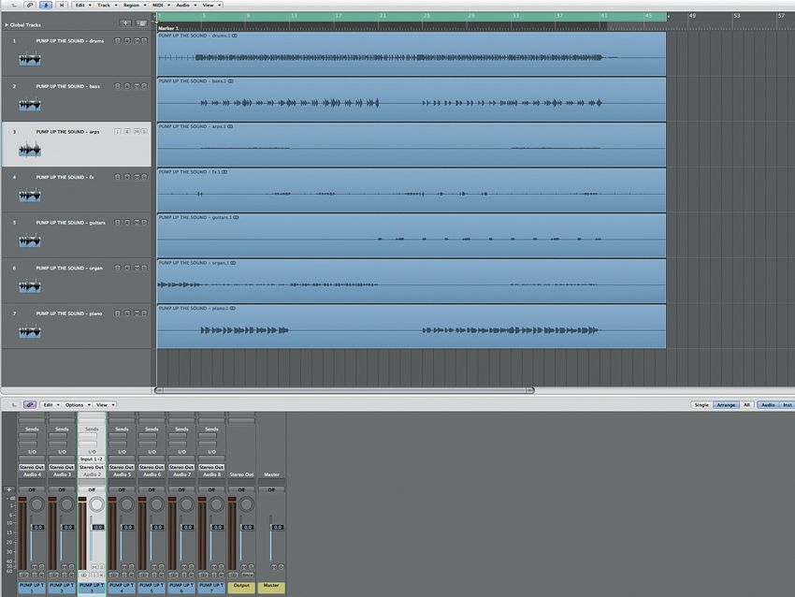Click the link (chain) icon in the Arrange toolbar
Screen dimensions: 795x597
point(28,4)
